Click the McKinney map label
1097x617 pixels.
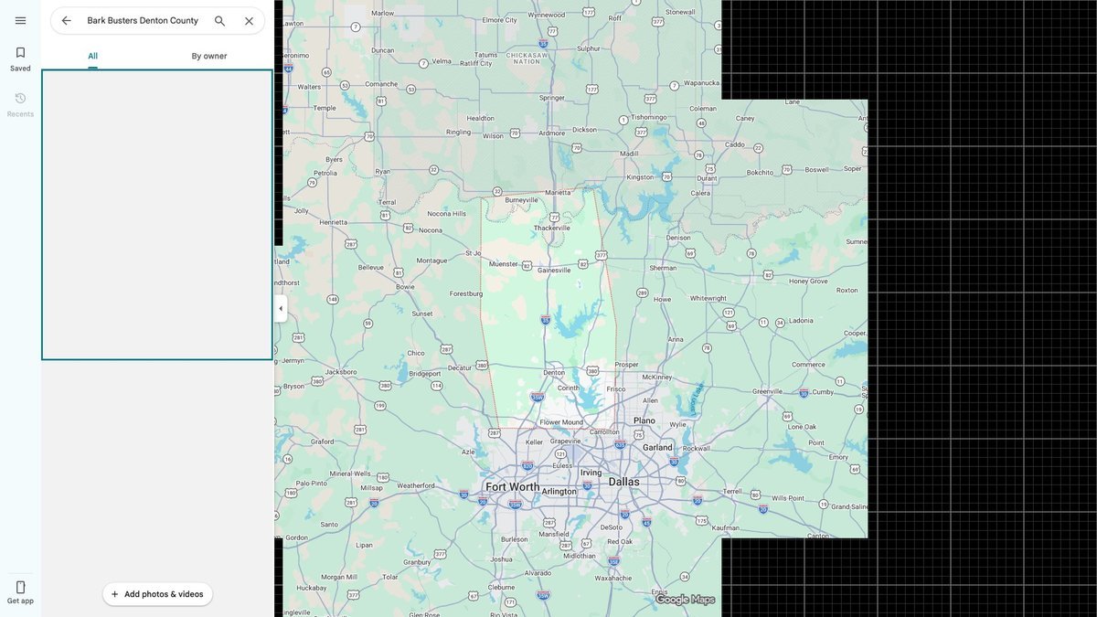coord(656,377)
